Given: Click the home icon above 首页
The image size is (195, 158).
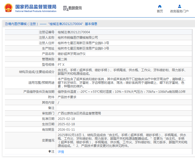Looking at the screenshot, I should 160,6.
